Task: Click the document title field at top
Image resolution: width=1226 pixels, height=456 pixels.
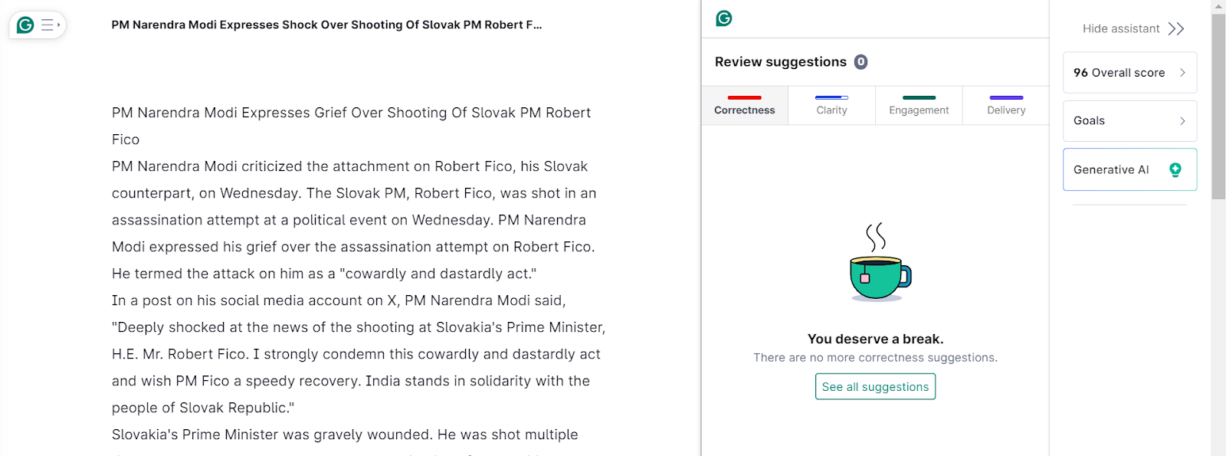Action: click(326, 25)
